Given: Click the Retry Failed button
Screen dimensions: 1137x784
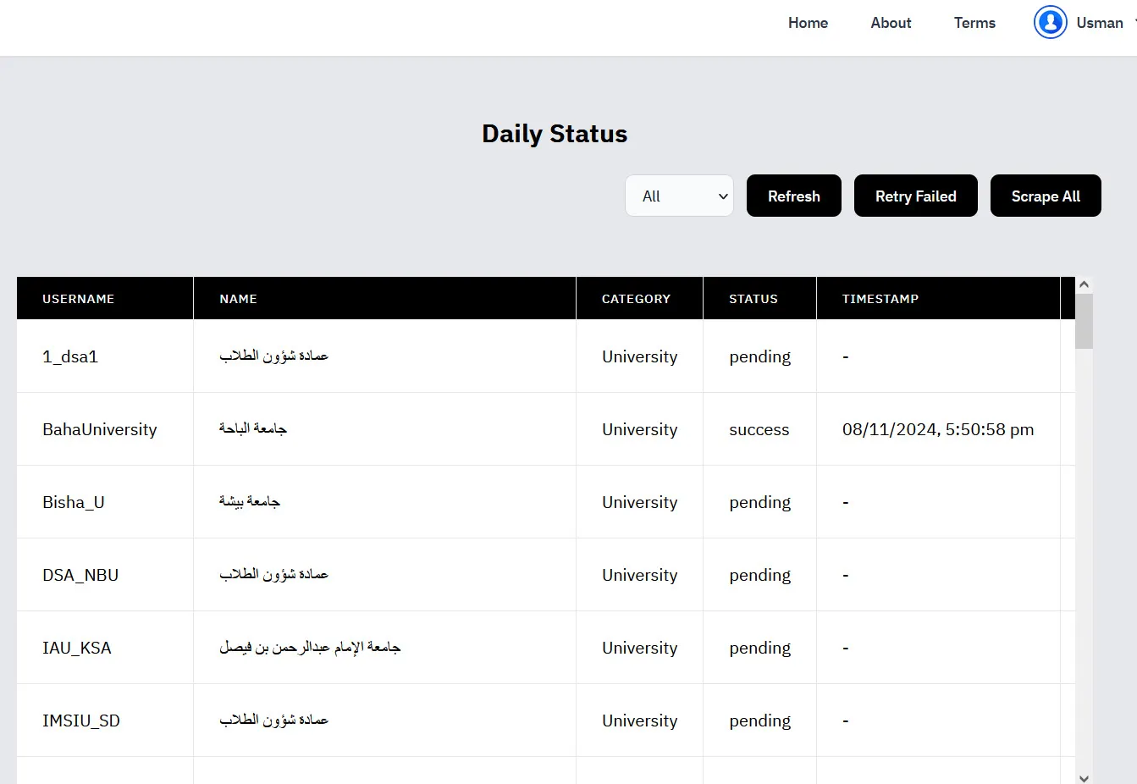Looking at the screenshot, I should pos(916,196).
